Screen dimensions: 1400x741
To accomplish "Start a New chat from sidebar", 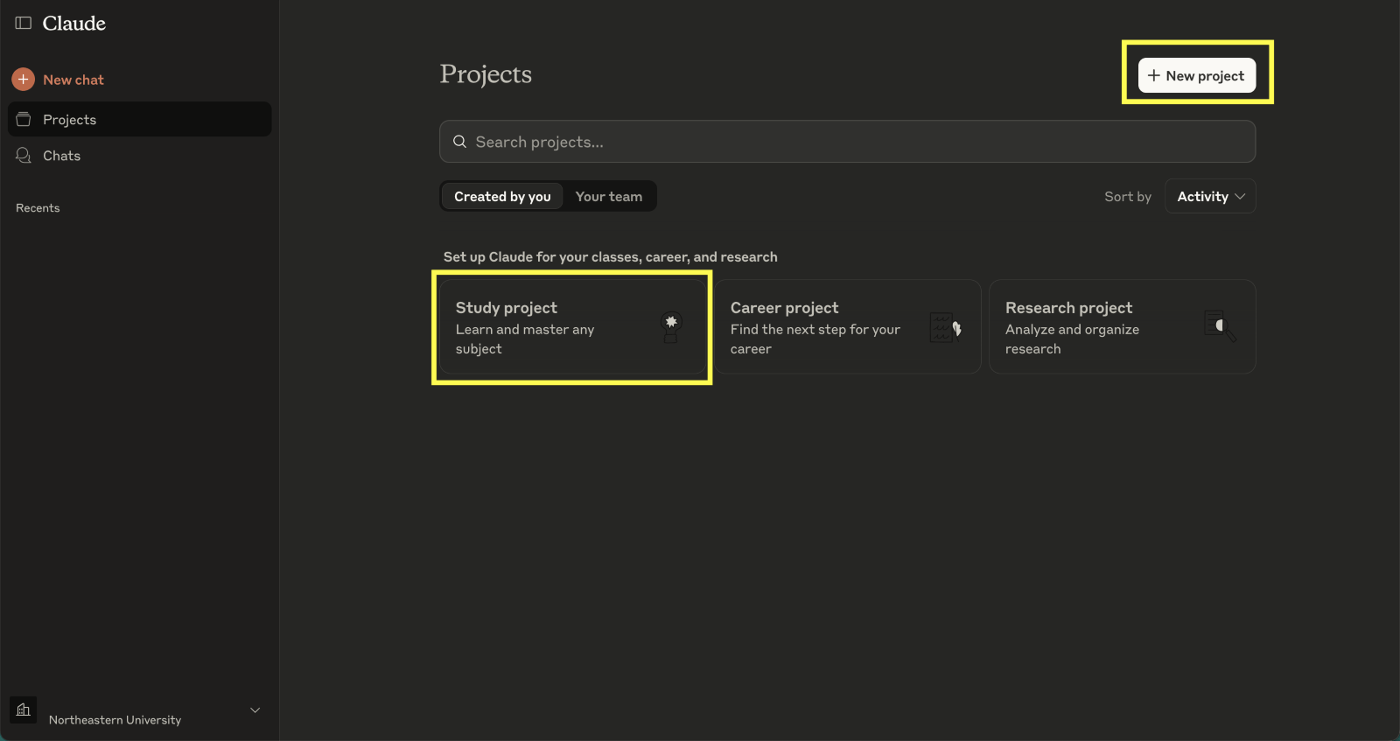I will [73, 80].
